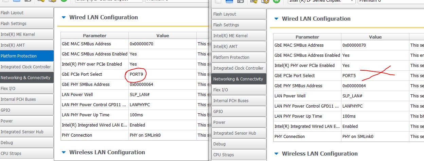424x161 pixels.
Task: Switch to Intel(R) ME Kernel in left window
Action: coord(26,34)
